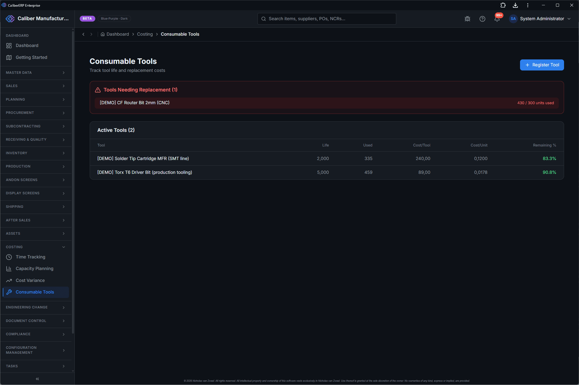
Task: Collapse the Costing section
Action: coord(36,247)
